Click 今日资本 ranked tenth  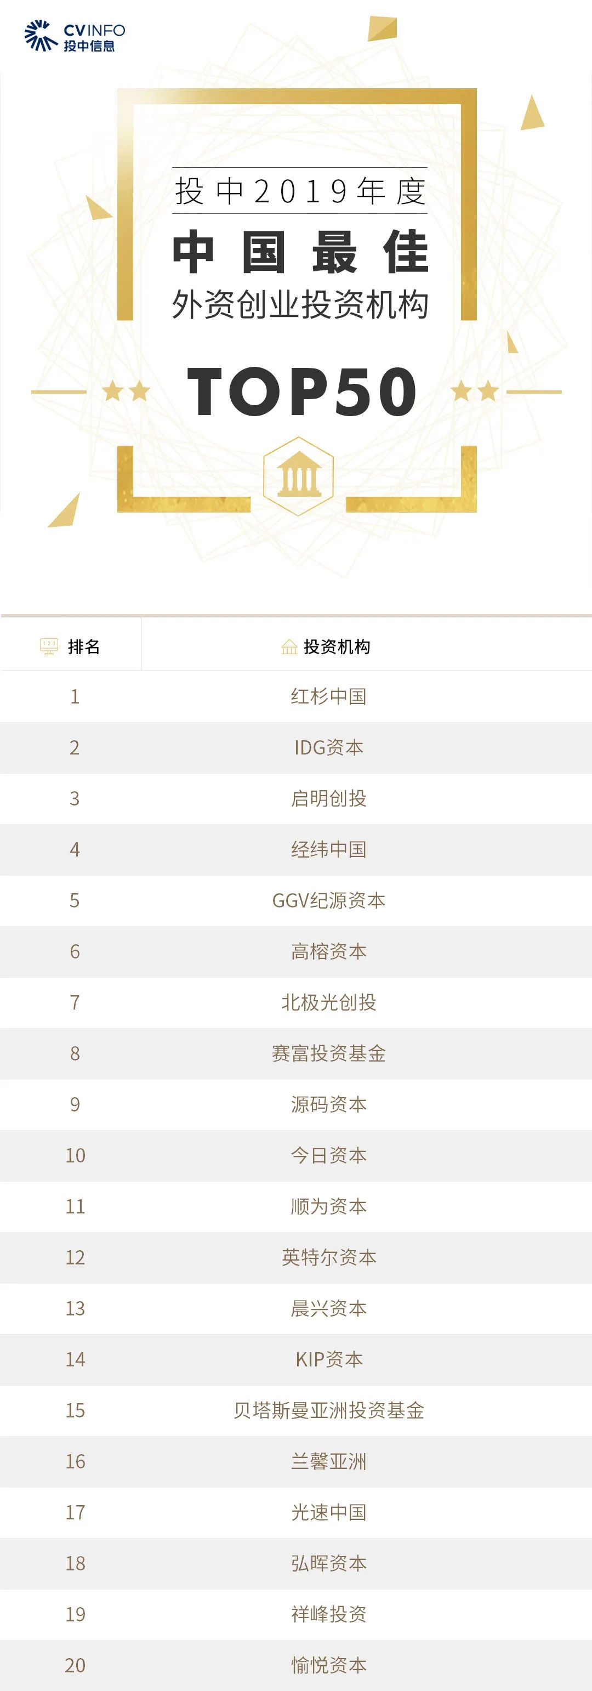pos(329,1155)
